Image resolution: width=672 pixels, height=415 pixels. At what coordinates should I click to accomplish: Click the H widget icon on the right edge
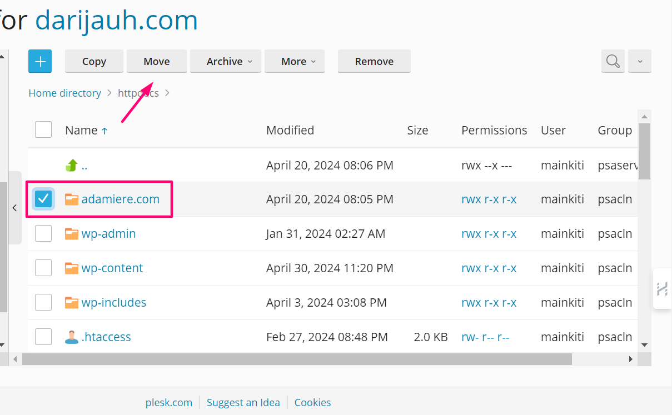tap(662, 288)
